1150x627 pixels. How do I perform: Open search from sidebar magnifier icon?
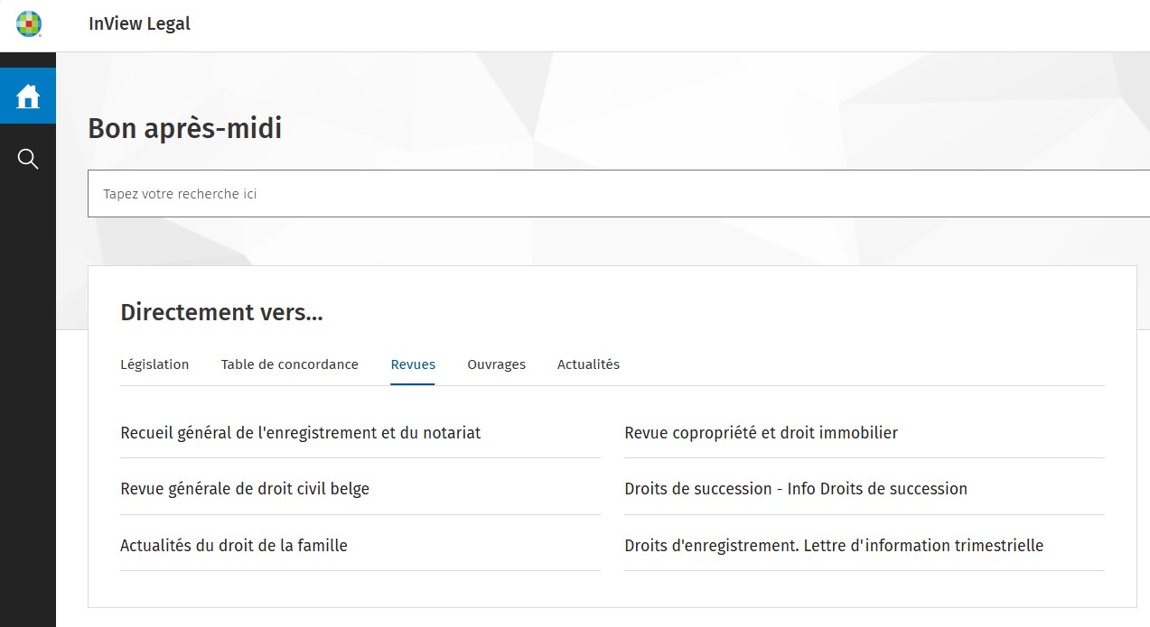tap(28, 160)
